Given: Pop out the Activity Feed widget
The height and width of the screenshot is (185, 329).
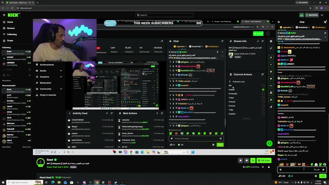Looking at the screenshot, I should (x=111, y=113).
